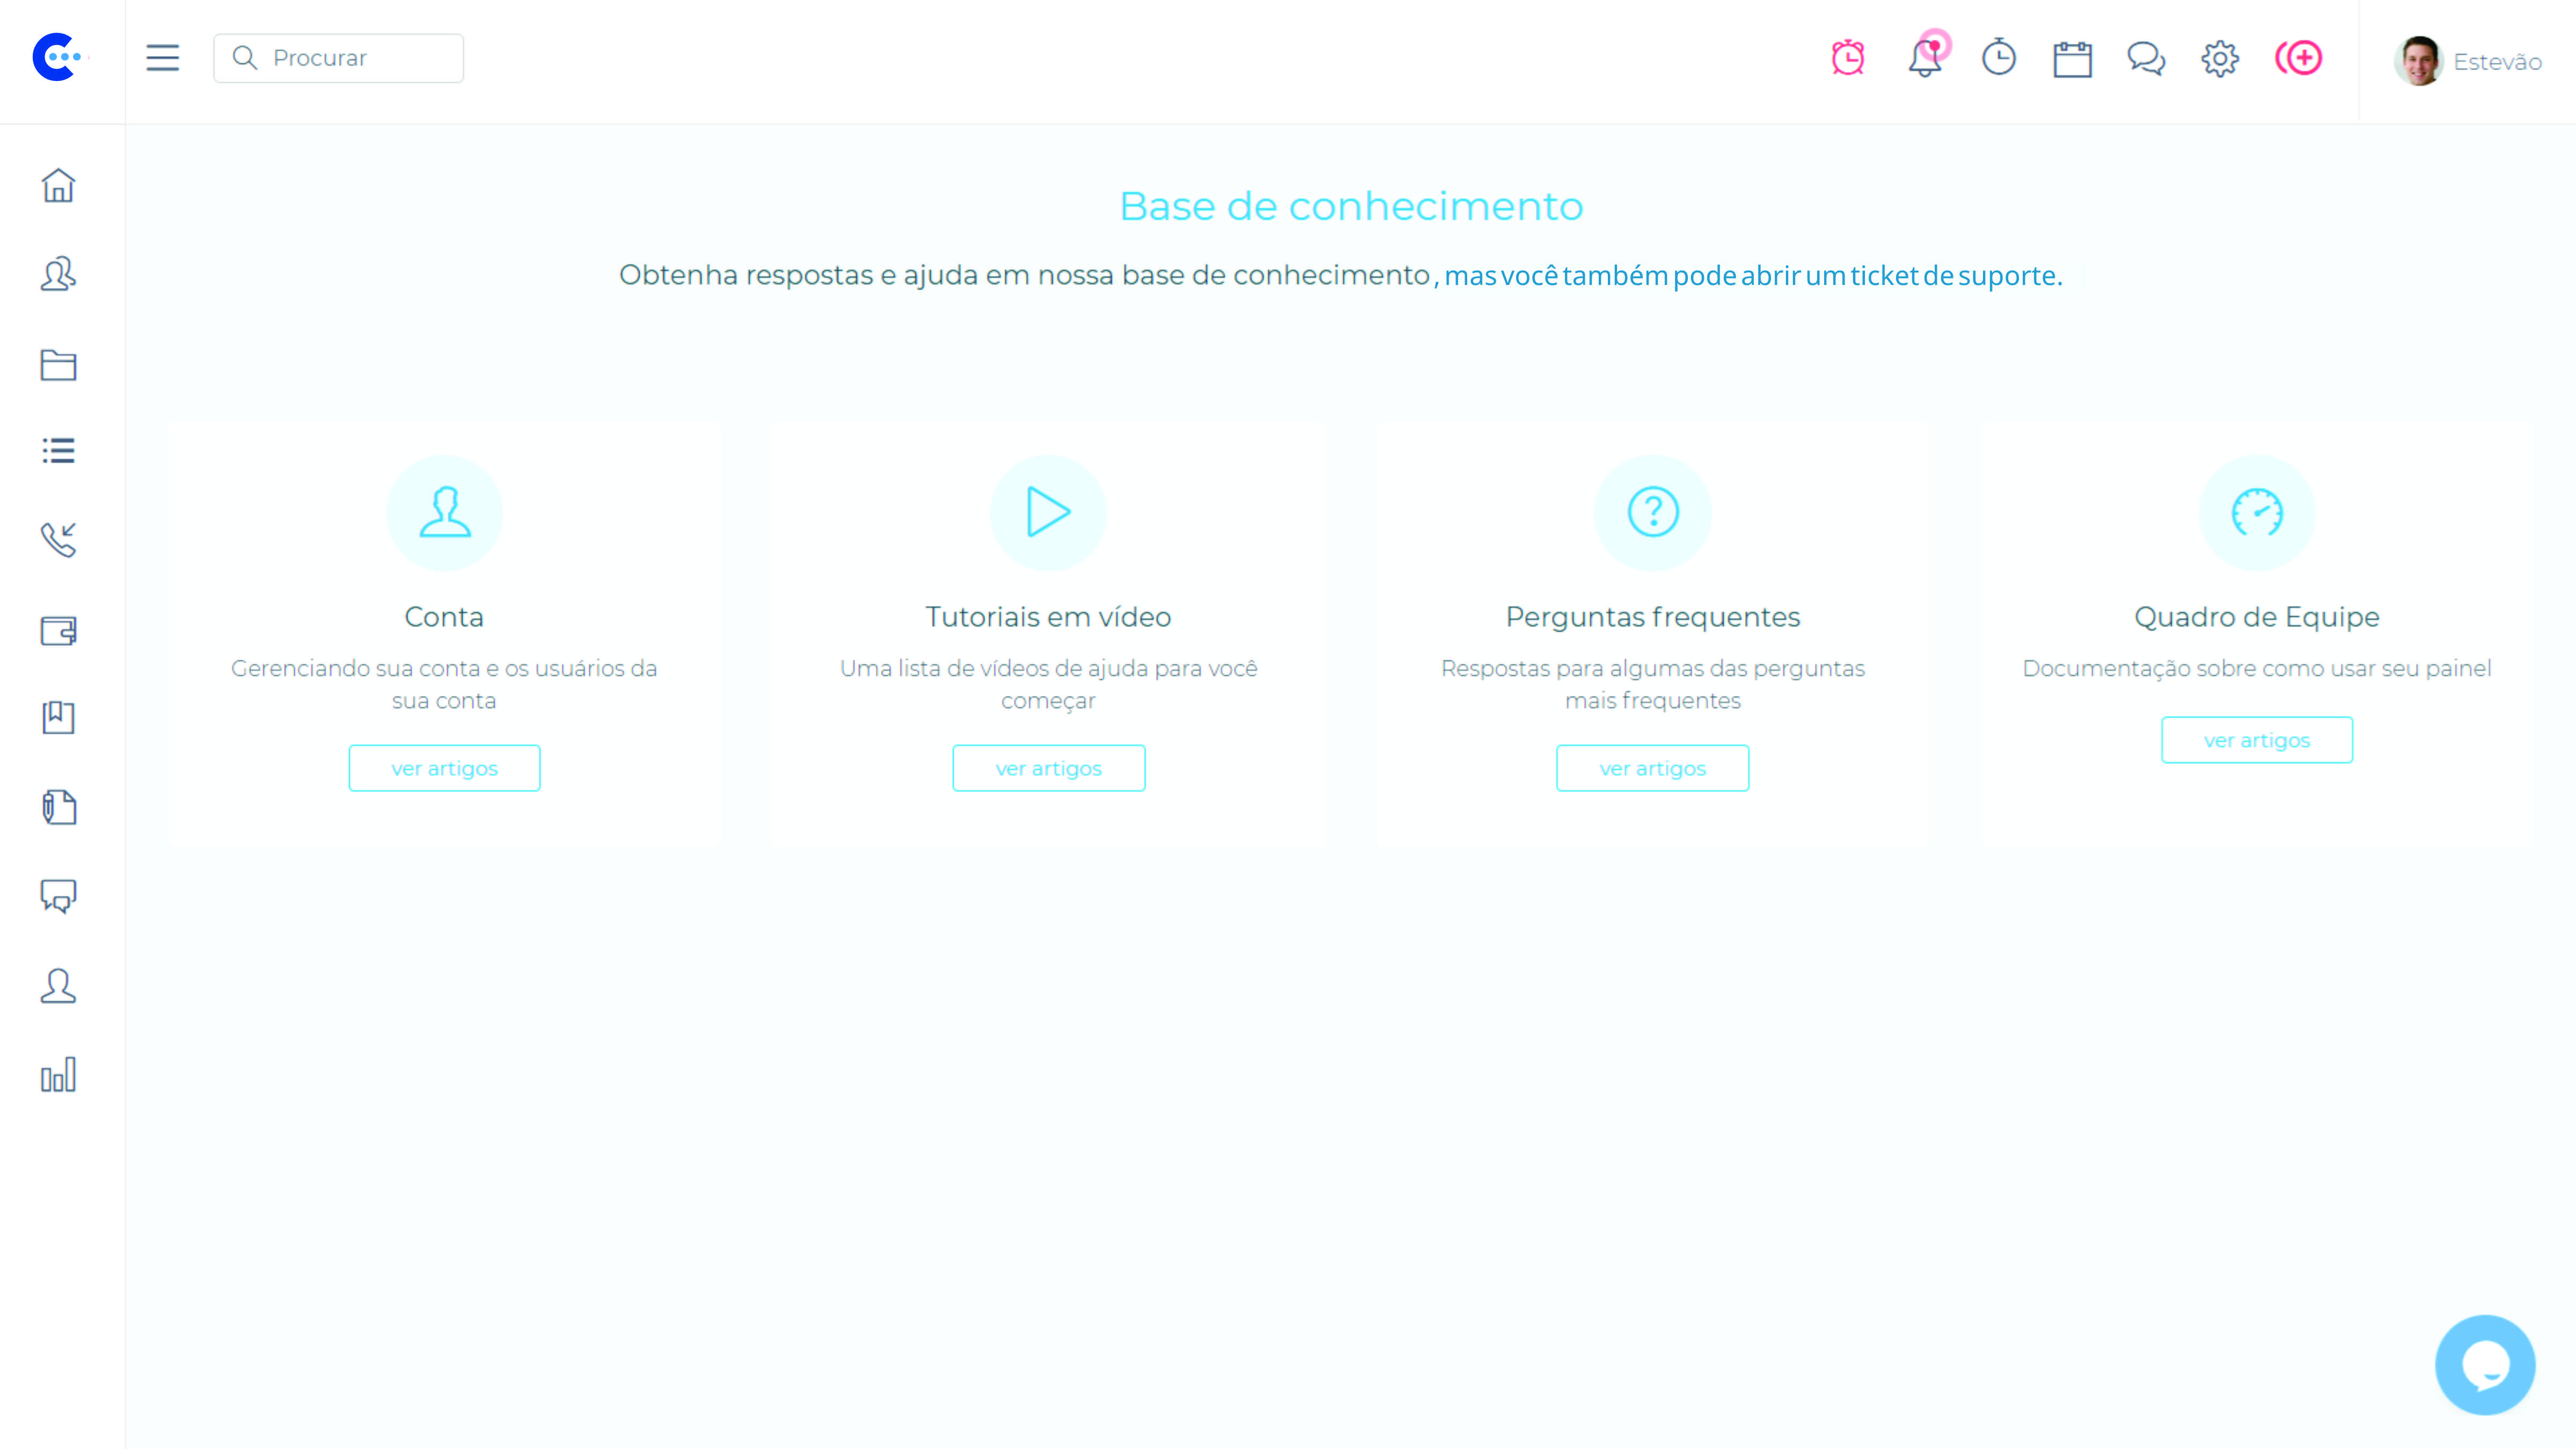Click the pink alarm clock icon
This screenshot has width=2576, height=1449.
click(1848, 58)
